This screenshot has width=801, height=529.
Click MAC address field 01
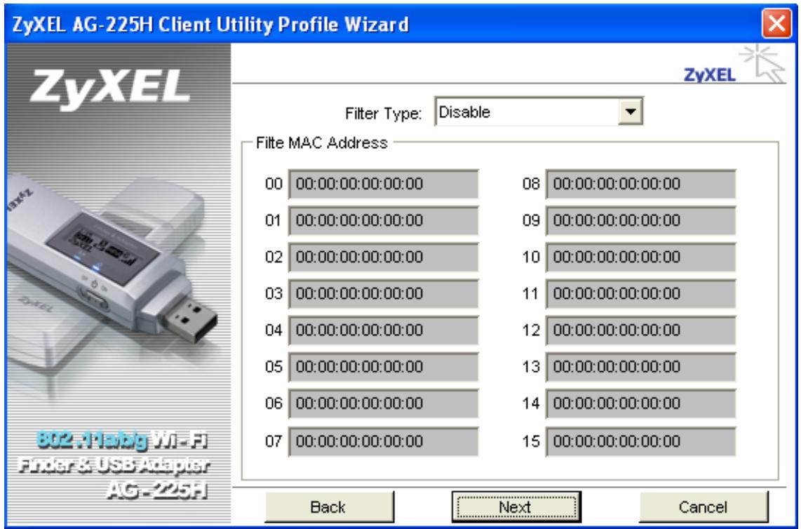point(384,221)
